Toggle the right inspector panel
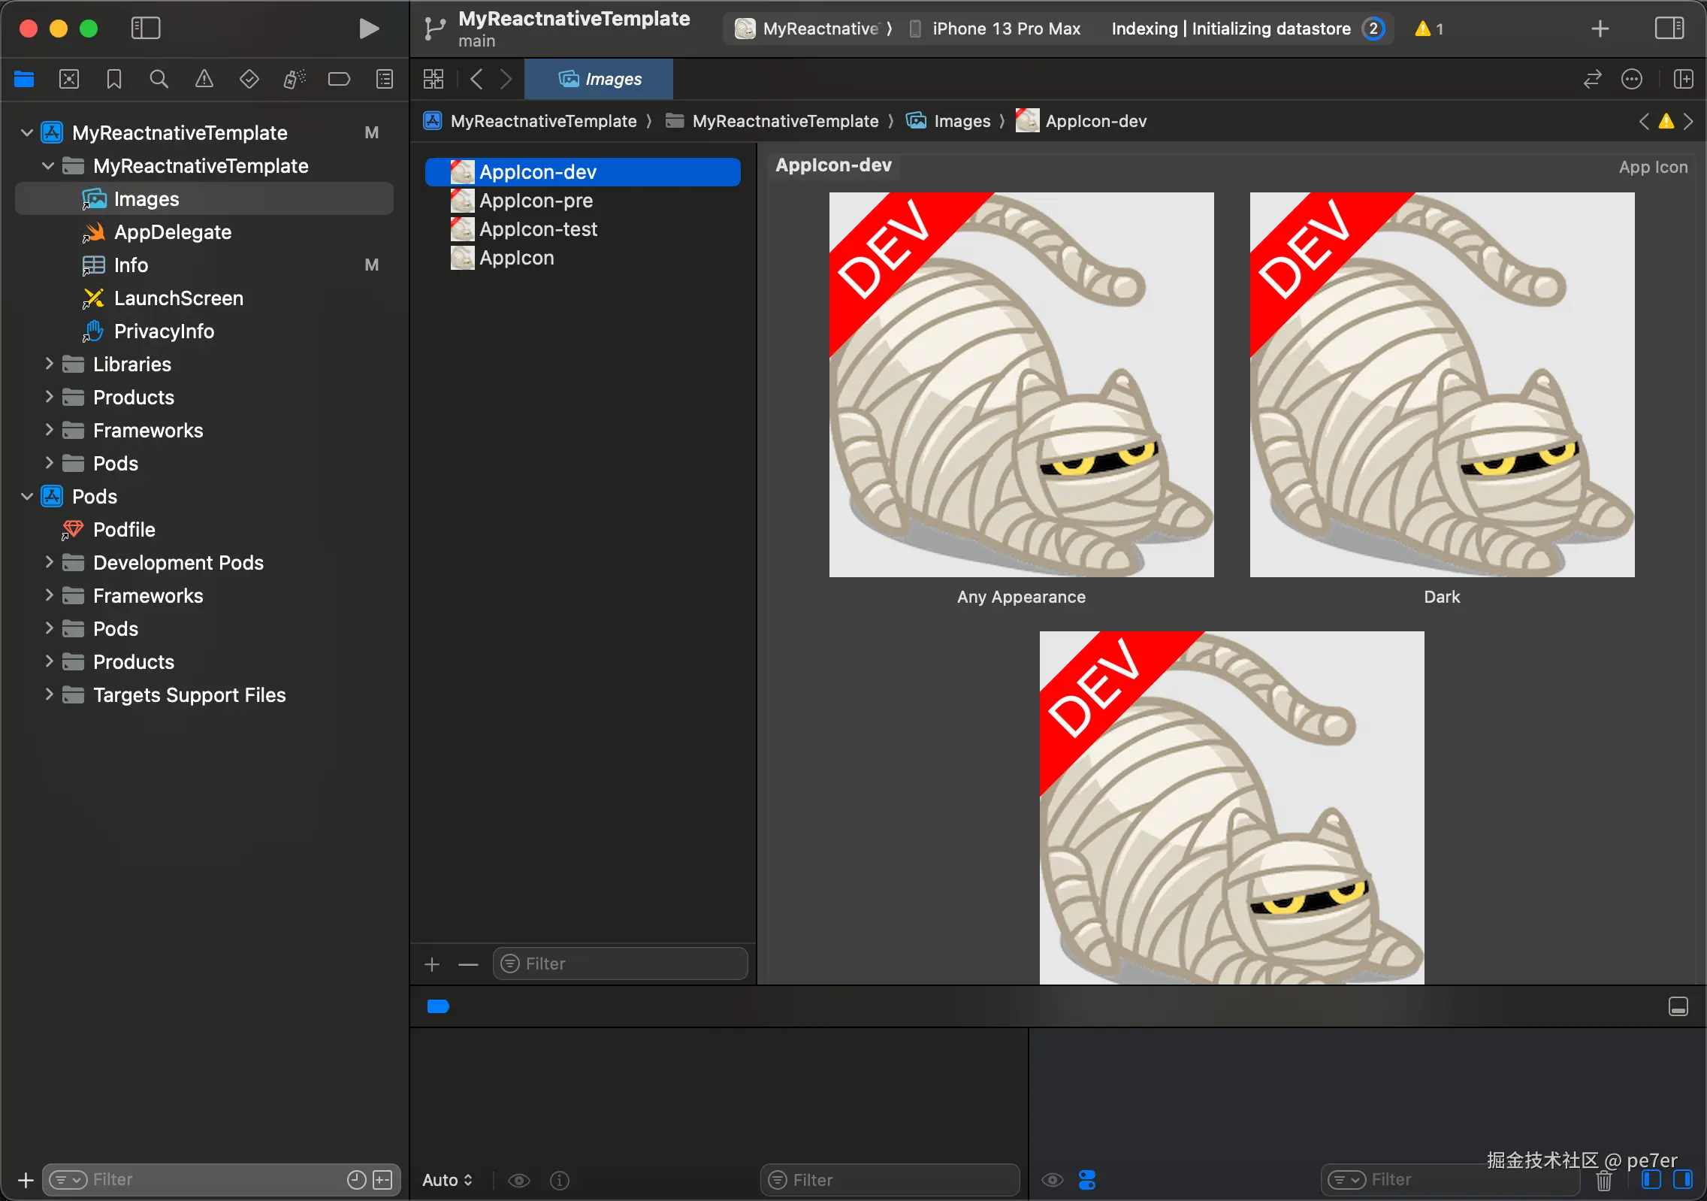The width and height of the screenshot is (1707, 1201). click(x=1669, y=29)
